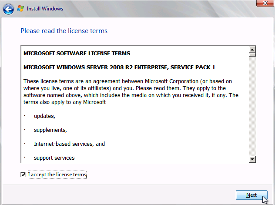Image resolution: width=275 pixels, height=205 pixels.
Task: Click the license scrollbar up arrow
Action: [x=252, y=49]
